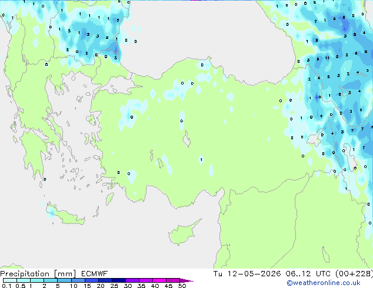Click the "[mm]" unit label

pos(65,274)
